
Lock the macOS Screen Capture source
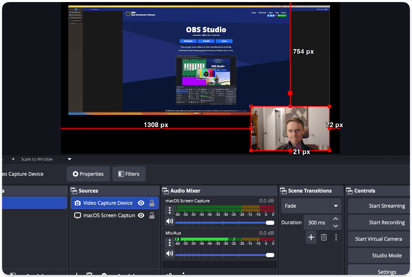click(x=152, y=215)
